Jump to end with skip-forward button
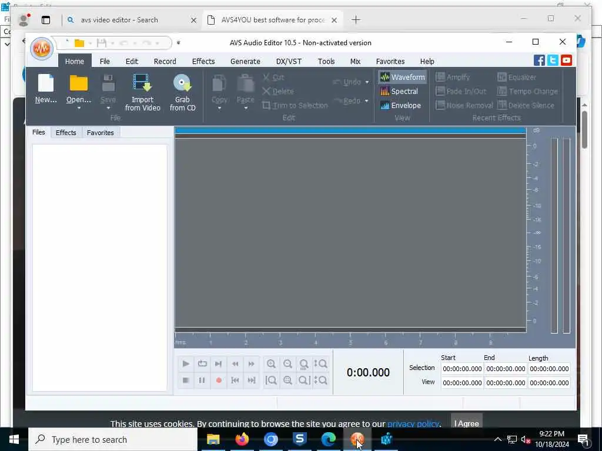 pyautogui.click(x=252, y=380)
